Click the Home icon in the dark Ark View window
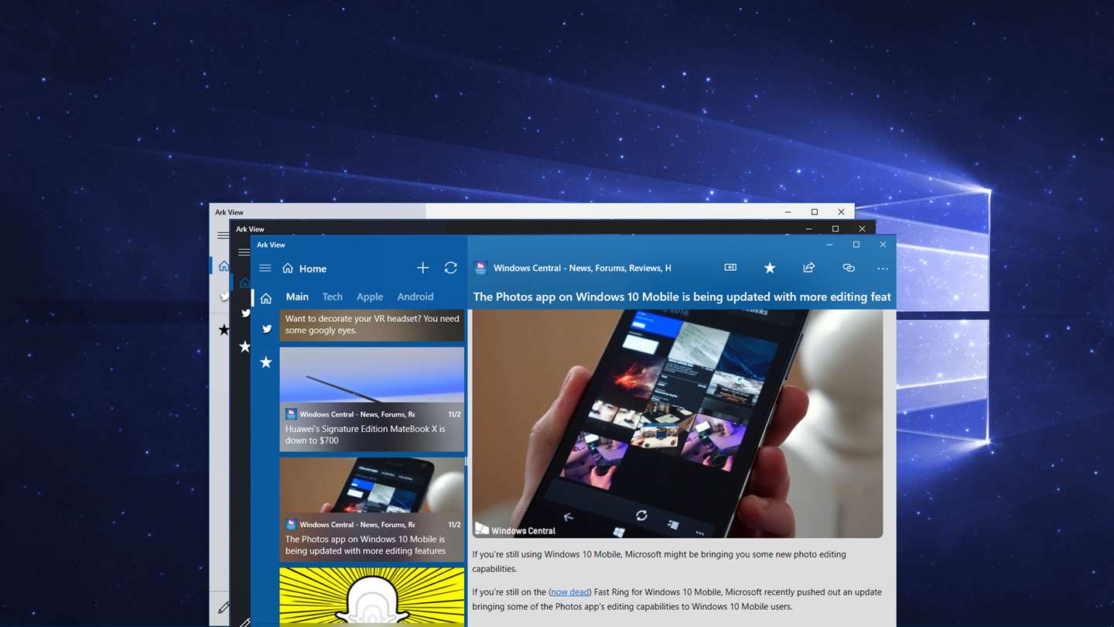The height and width of the screenshot is (627, 1114). (244, 283)
